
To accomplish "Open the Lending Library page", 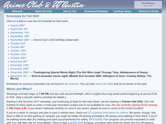I will 122,11.
